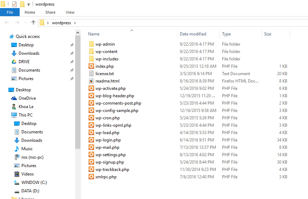Image resolution: width=308 pixels, height=199 pixels.
Task: Click the Properties icon in title bar
Action: pos(14,4)
